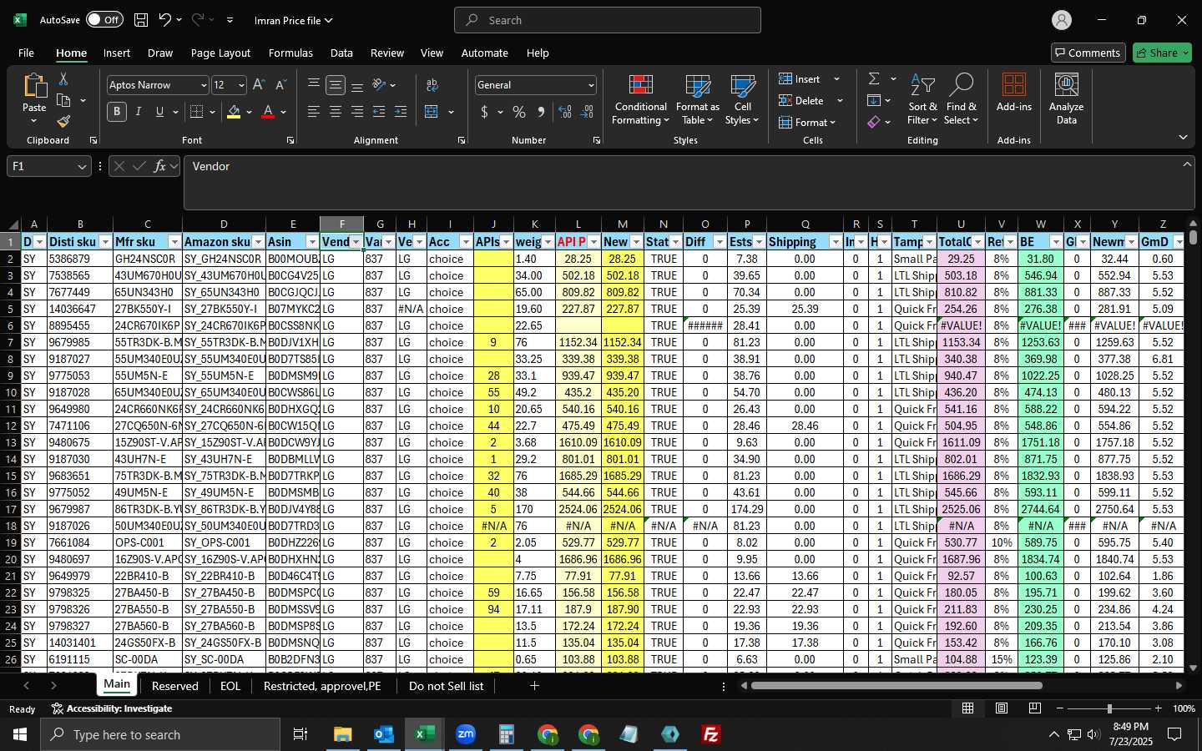
Task: Click the Increase Indent icon
Action: click(401, 112)
